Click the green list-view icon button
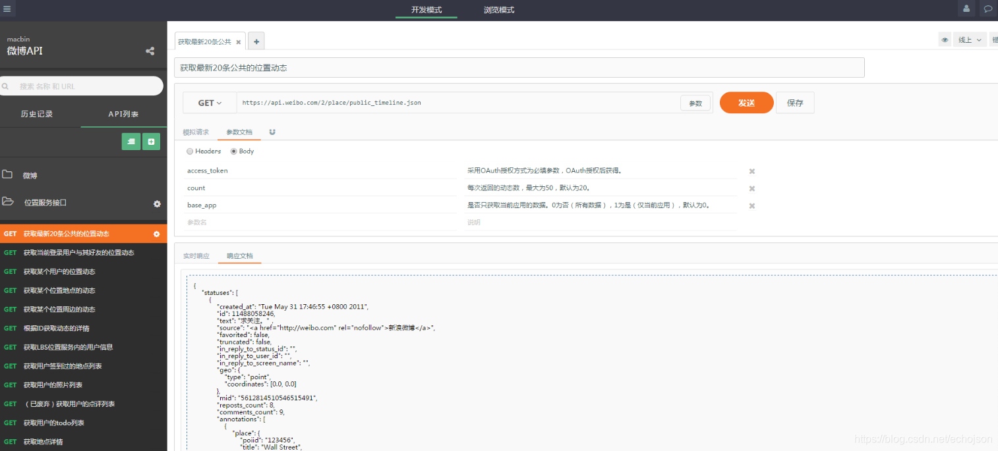The image size is (998, 451). tap(131, 141)
